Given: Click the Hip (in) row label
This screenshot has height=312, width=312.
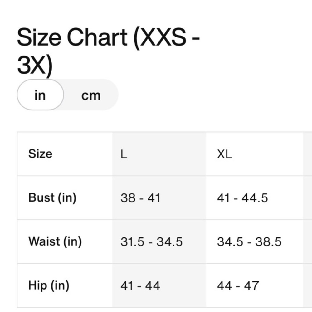Looking at the screenshot, I should click(49, 285).
